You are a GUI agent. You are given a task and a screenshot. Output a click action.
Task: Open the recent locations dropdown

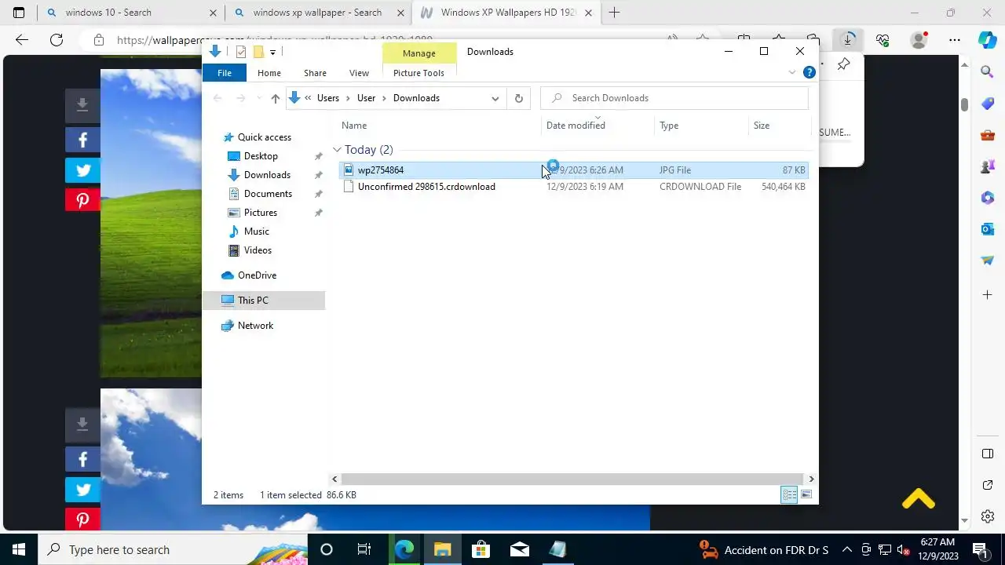point(259,98)
